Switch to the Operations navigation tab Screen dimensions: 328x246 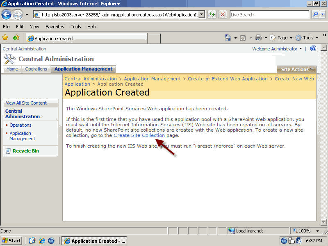point(36,69)
